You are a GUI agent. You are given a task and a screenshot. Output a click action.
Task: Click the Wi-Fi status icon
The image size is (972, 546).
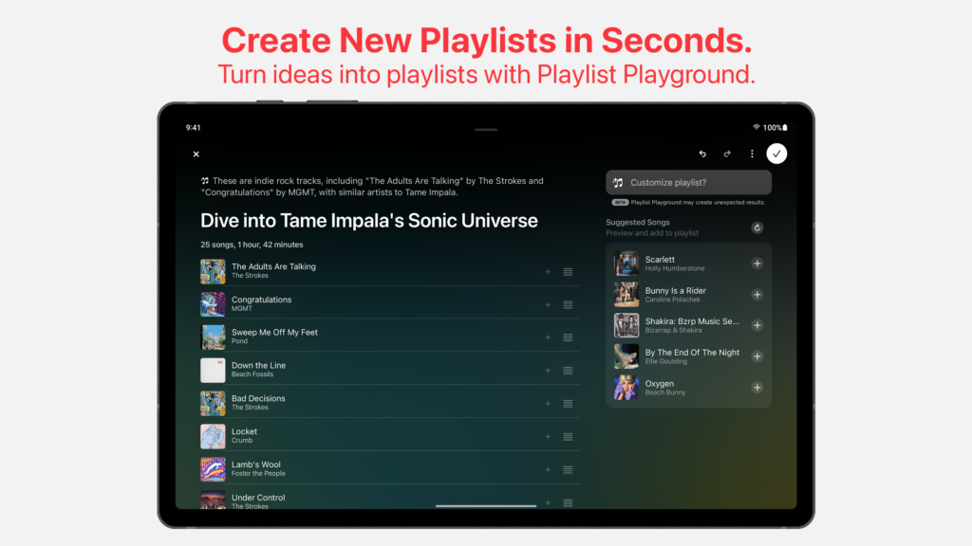(x=757, y=128)
